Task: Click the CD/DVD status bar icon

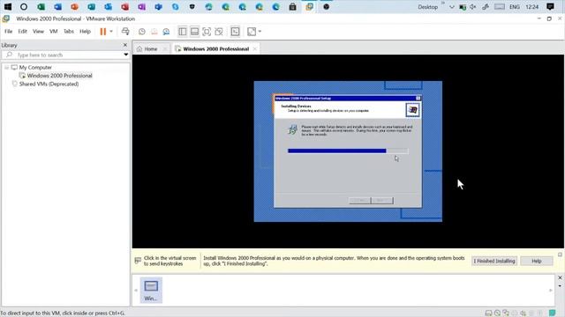Action: point(497,313)
